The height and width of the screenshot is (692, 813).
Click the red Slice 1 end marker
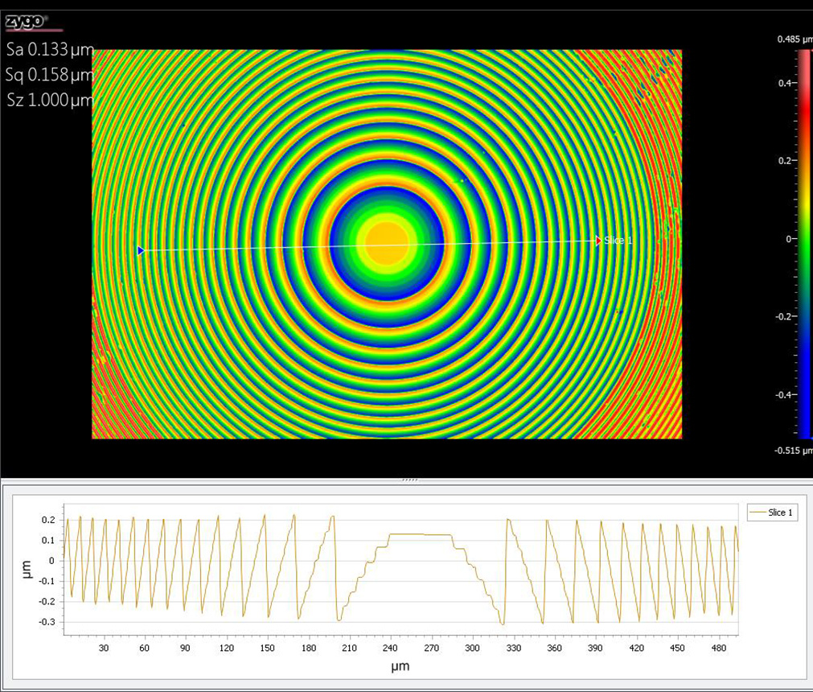[599, 240]
